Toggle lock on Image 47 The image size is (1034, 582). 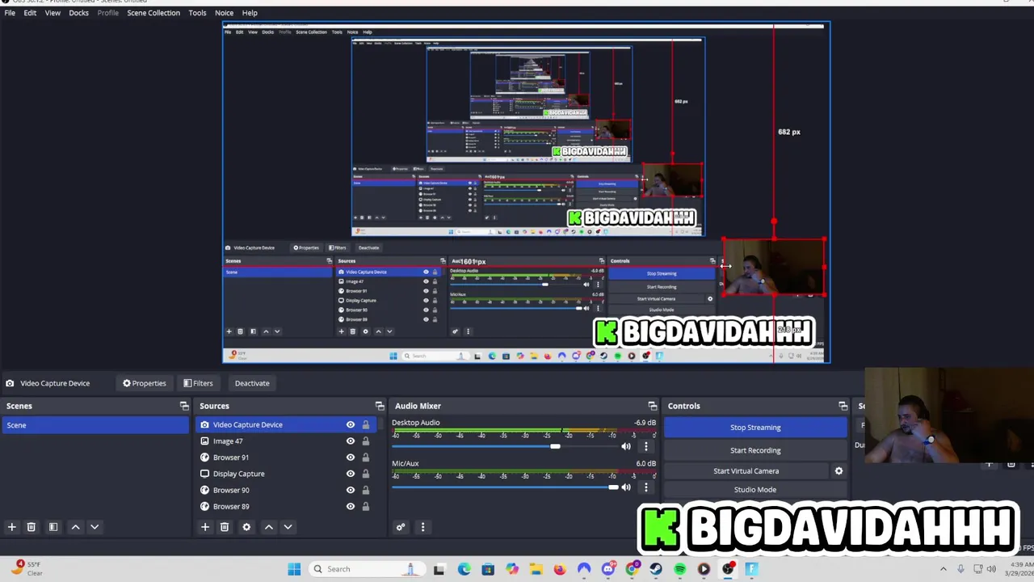point(365,441)
